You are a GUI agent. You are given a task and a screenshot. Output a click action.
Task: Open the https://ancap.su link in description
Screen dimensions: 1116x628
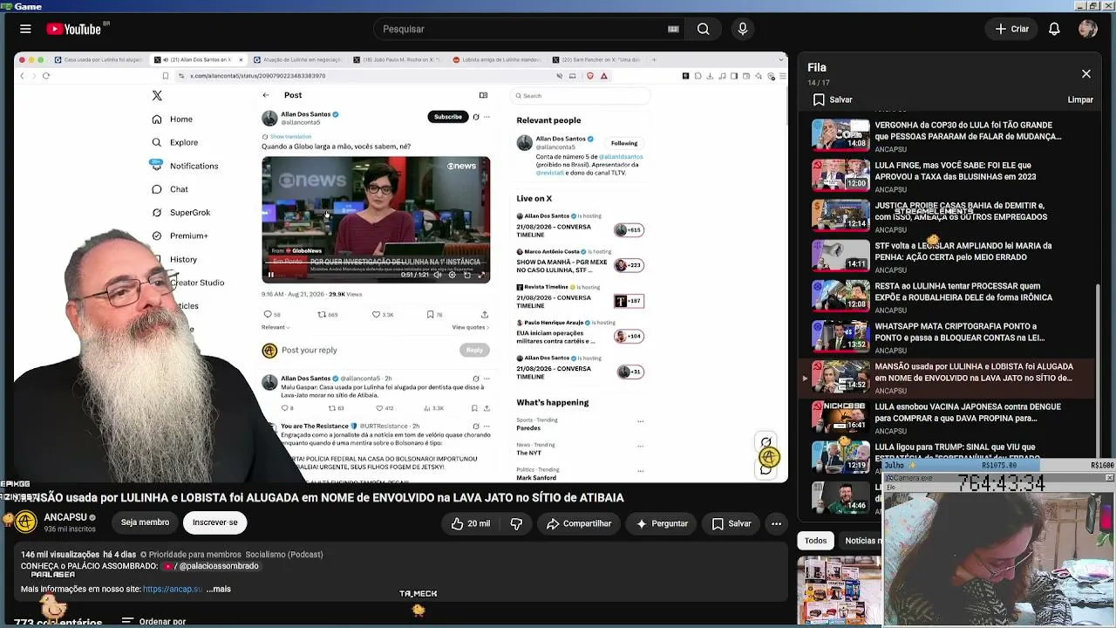pos(173,589)
